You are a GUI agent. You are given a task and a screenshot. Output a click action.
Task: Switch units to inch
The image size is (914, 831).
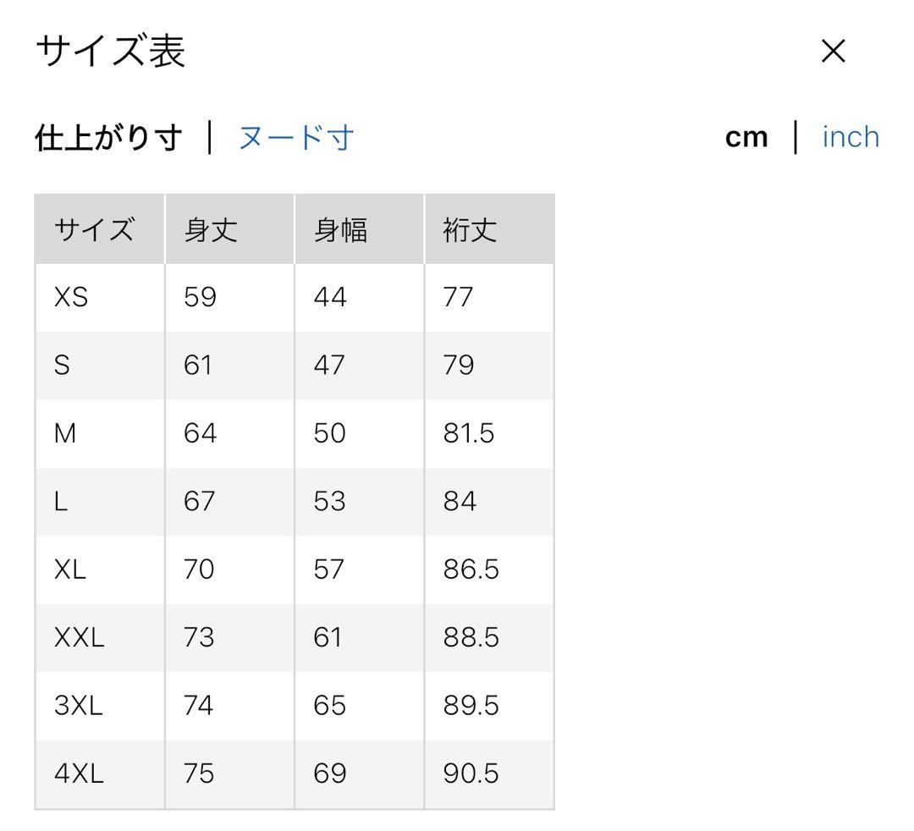click(x=851, y=137)
